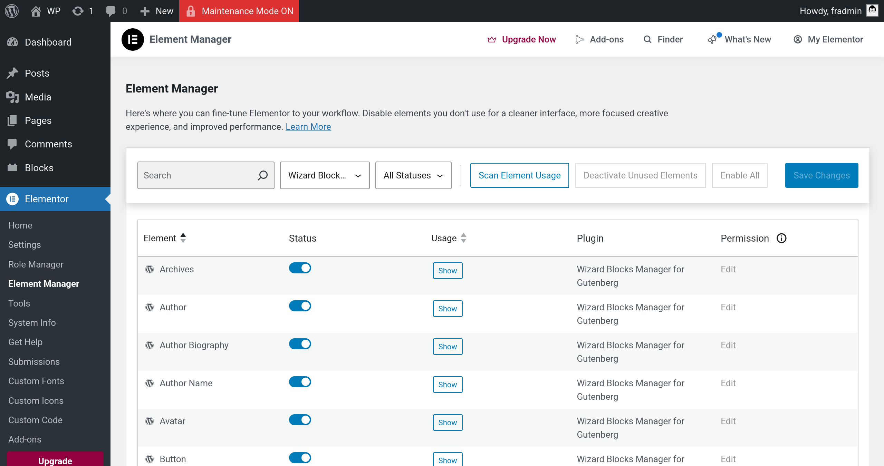
Task: Disable the Archives element toggle
Action: [x=300, y=268]
